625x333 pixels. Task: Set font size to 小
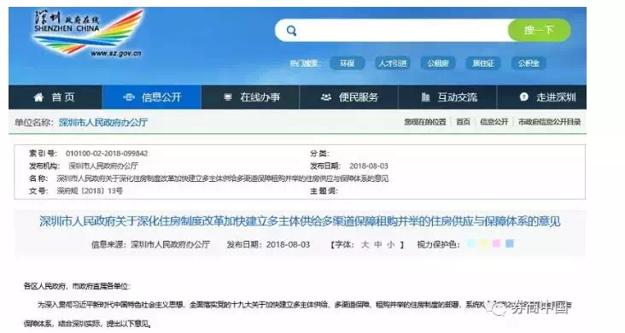coord(391,244)
